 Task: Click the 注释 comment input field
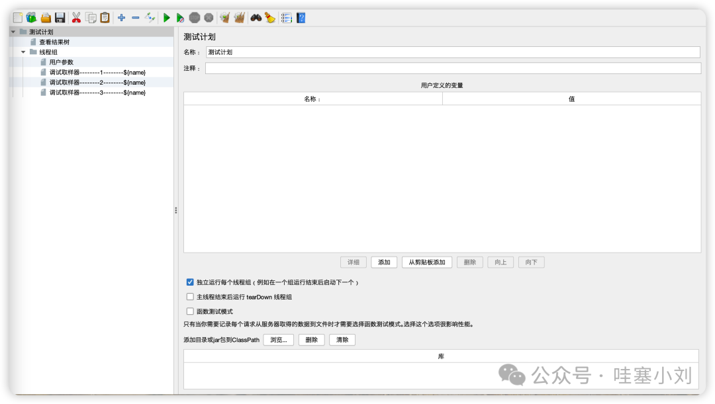(x=453, y=68)
